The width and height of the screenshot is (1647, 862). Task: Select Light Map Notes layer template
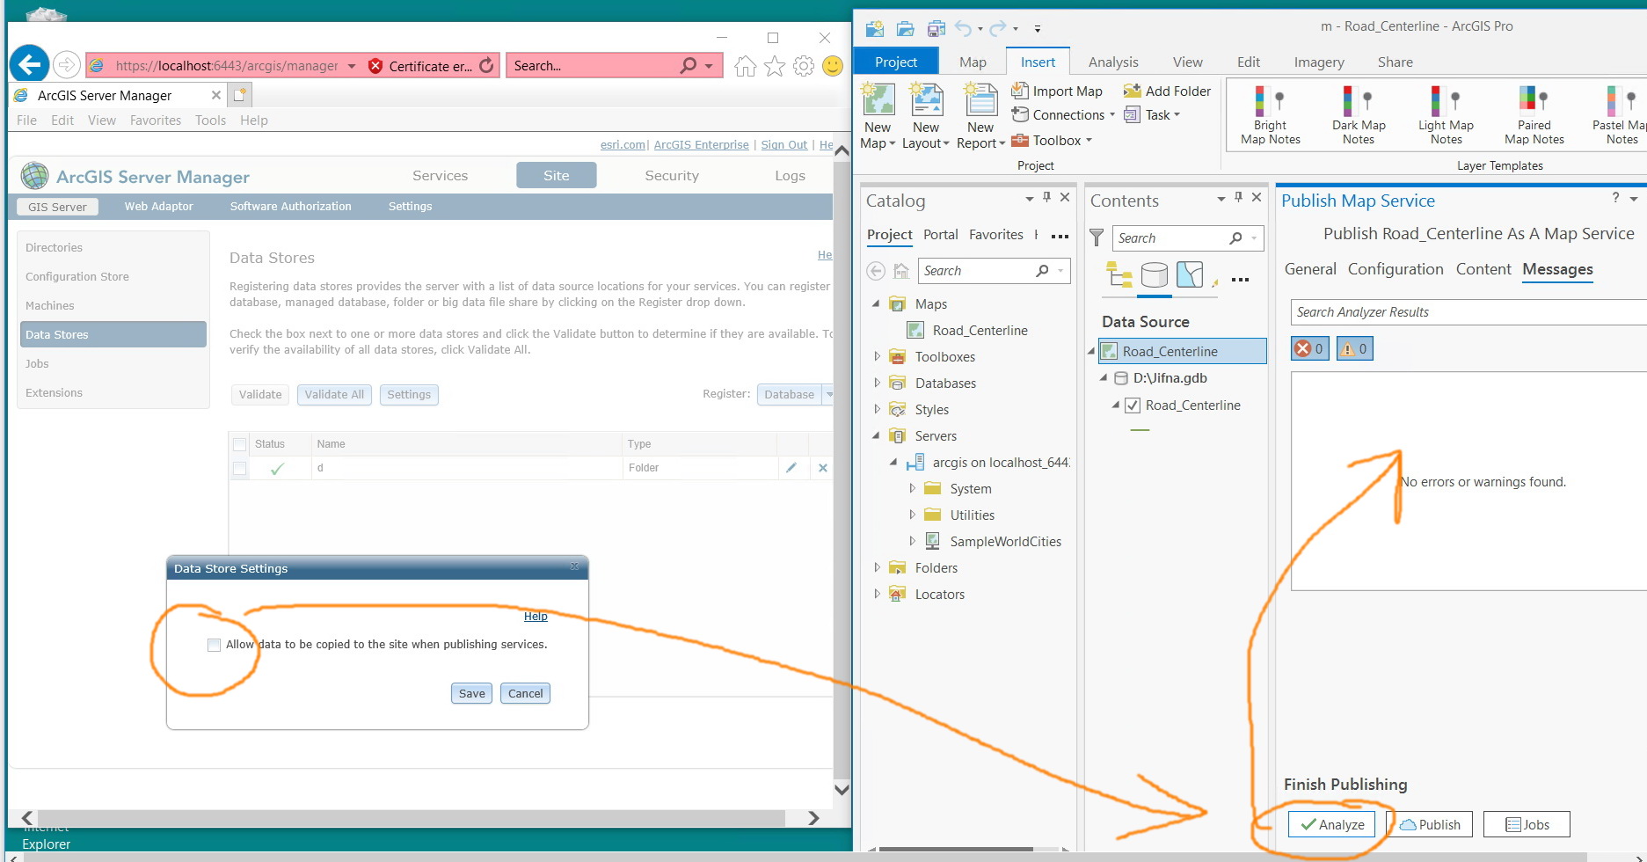pos(1446,115)
